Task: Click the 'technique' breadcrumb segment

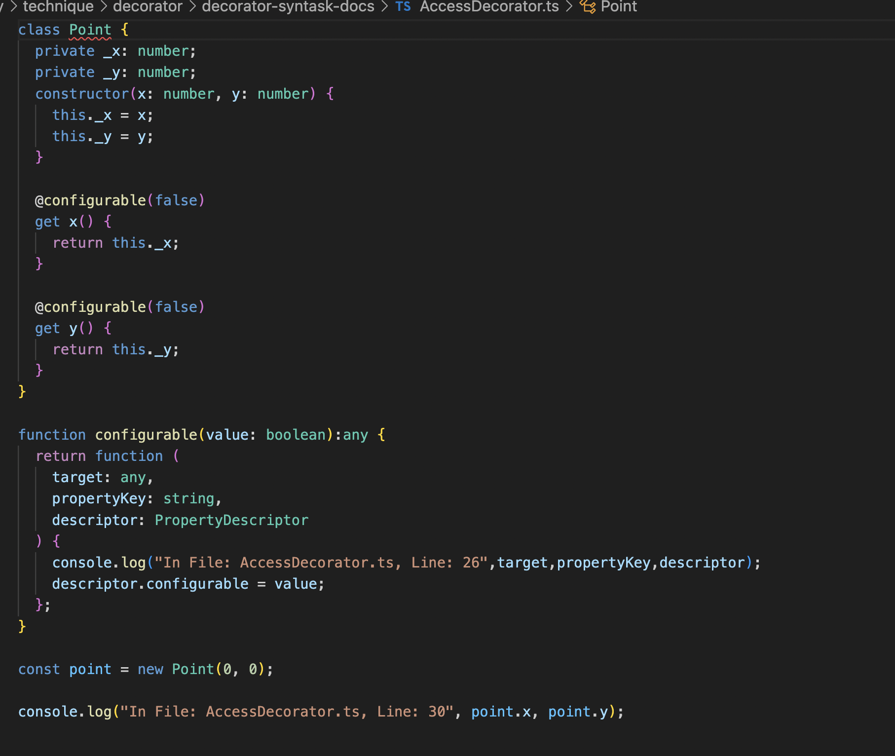Action: [x=58, y=6]
